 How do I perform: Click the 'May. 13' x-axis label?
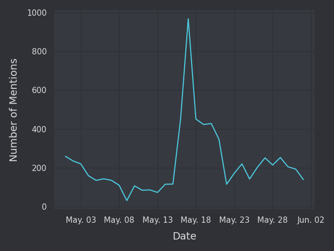point(158,220)
